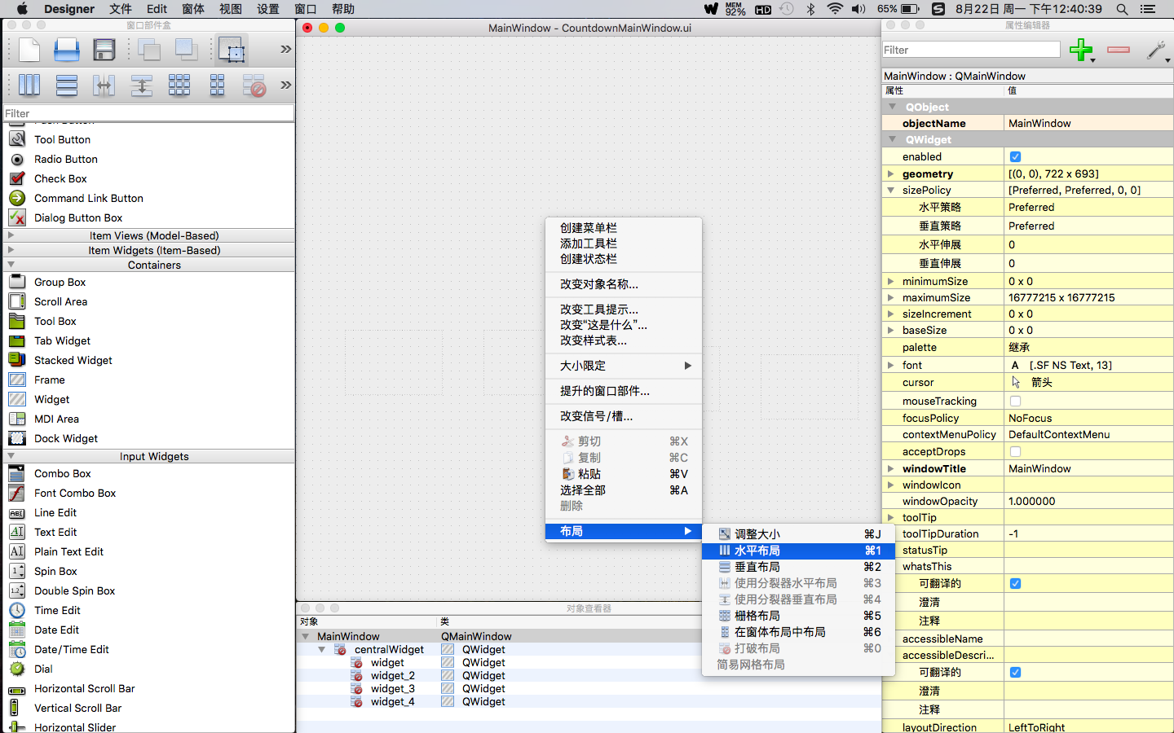Click the Bring to front toolbar icon

tap(187, 50)
